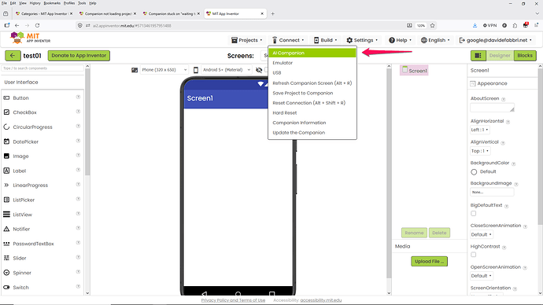Open the English language dropdown
The width and height of the screenshot is (543, 305).
point(435,40)
